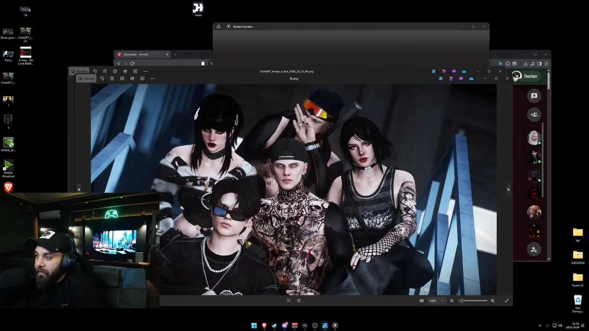The width and height of the screenshot is (589, 331).
Task: Open Discord from taskbar
Action: 284,325
